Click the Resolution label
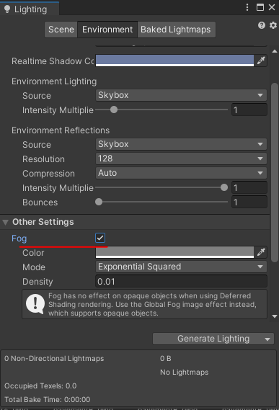Screen dimensions: 279x410 pyautogui.click(x=43, y=159)
